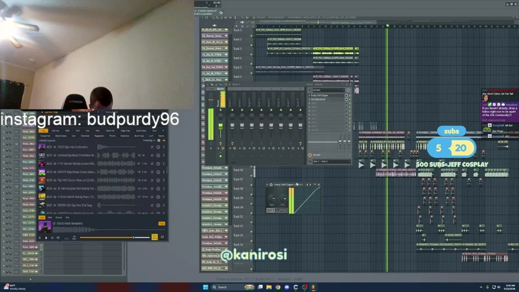
Task: Open Fruity Soft Clipper plugin gear settings
Action: (271, 185)
